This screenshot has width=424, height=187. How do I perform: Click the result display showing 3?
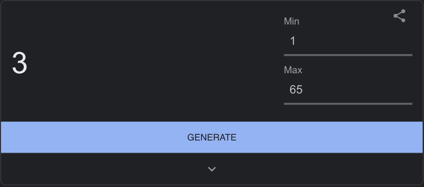(20, 63)
